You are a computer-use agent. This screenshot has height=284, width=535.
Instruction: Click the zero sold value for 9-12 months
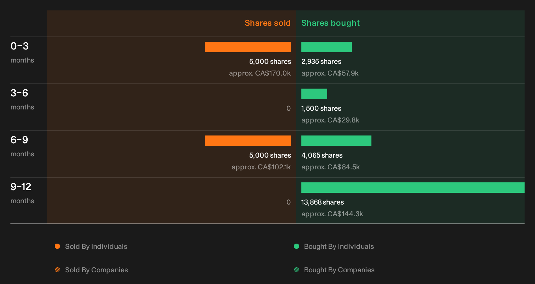pyautogui.click(x=288, y=202)
